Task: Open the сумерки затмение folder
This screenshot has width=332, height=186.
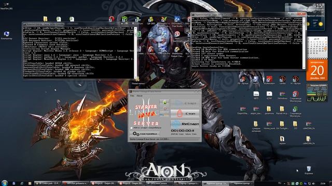Action: coord(256,126)
